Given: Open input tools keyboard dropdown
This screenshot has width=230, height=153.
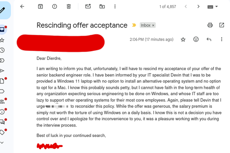Looking at the screenshot, I should pos(212,7).
